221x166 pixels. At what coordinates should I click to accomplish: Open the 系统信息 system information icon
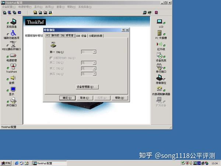[x=13, y=22]
